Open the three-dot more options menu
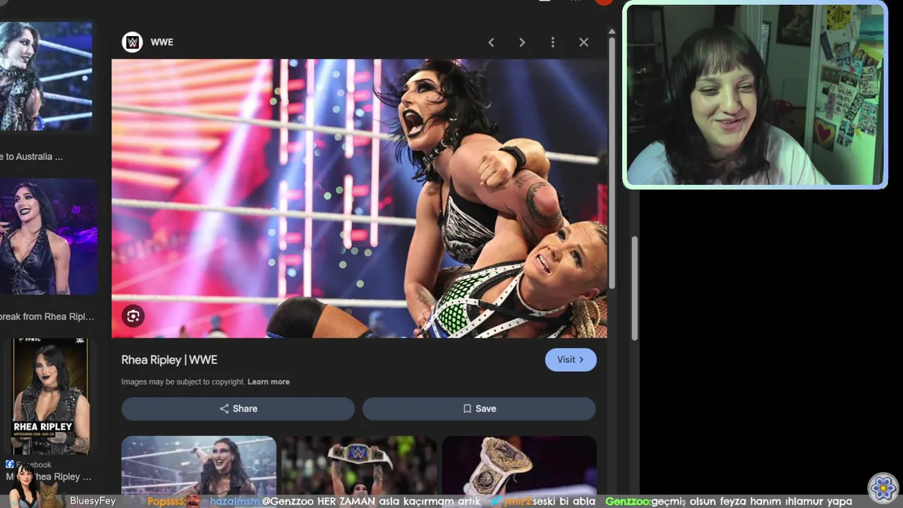903x508 pixels. [x=552, y=42]
